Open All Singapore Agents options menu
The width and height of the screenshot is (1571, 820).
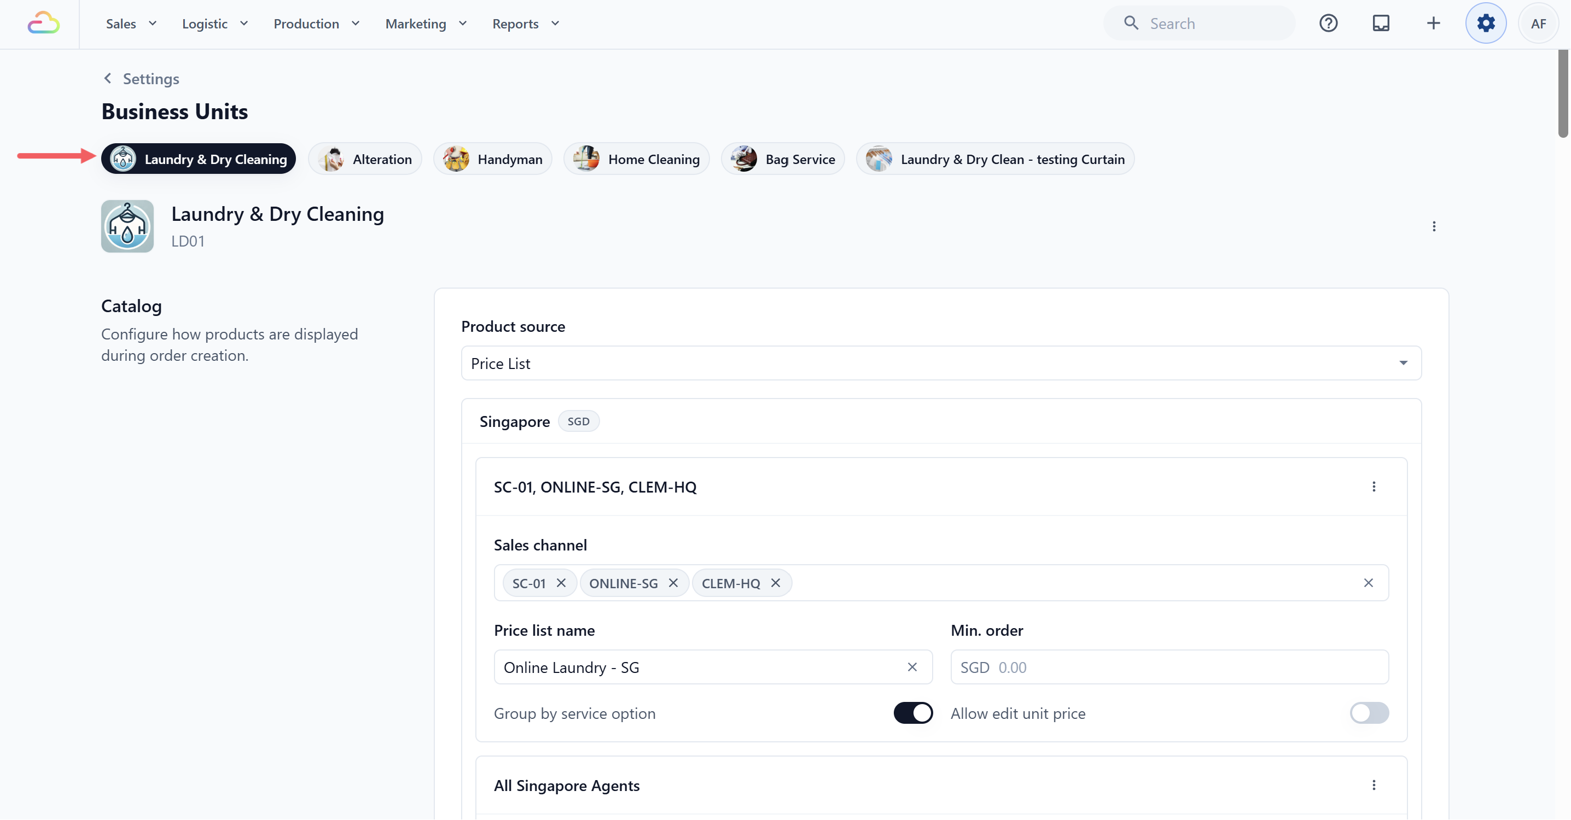point(1374,784)
